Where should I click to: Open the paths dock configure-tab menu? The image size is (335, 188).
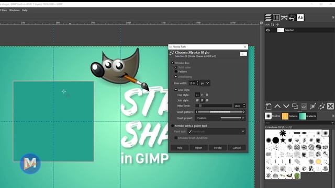point(333,17)
